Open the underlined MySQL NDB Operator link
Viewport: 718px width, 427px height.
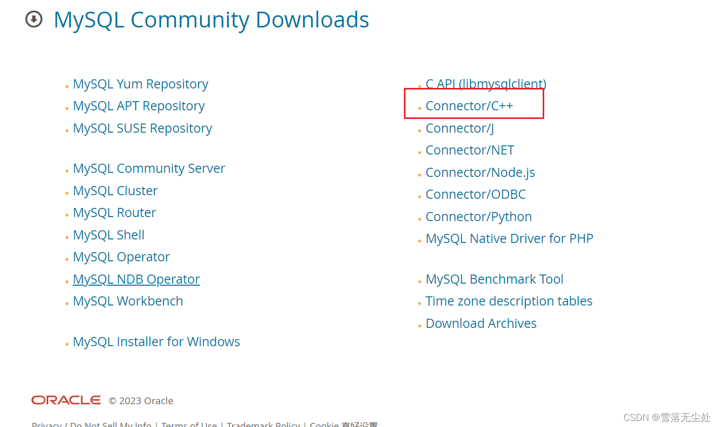tap(136, 279)
